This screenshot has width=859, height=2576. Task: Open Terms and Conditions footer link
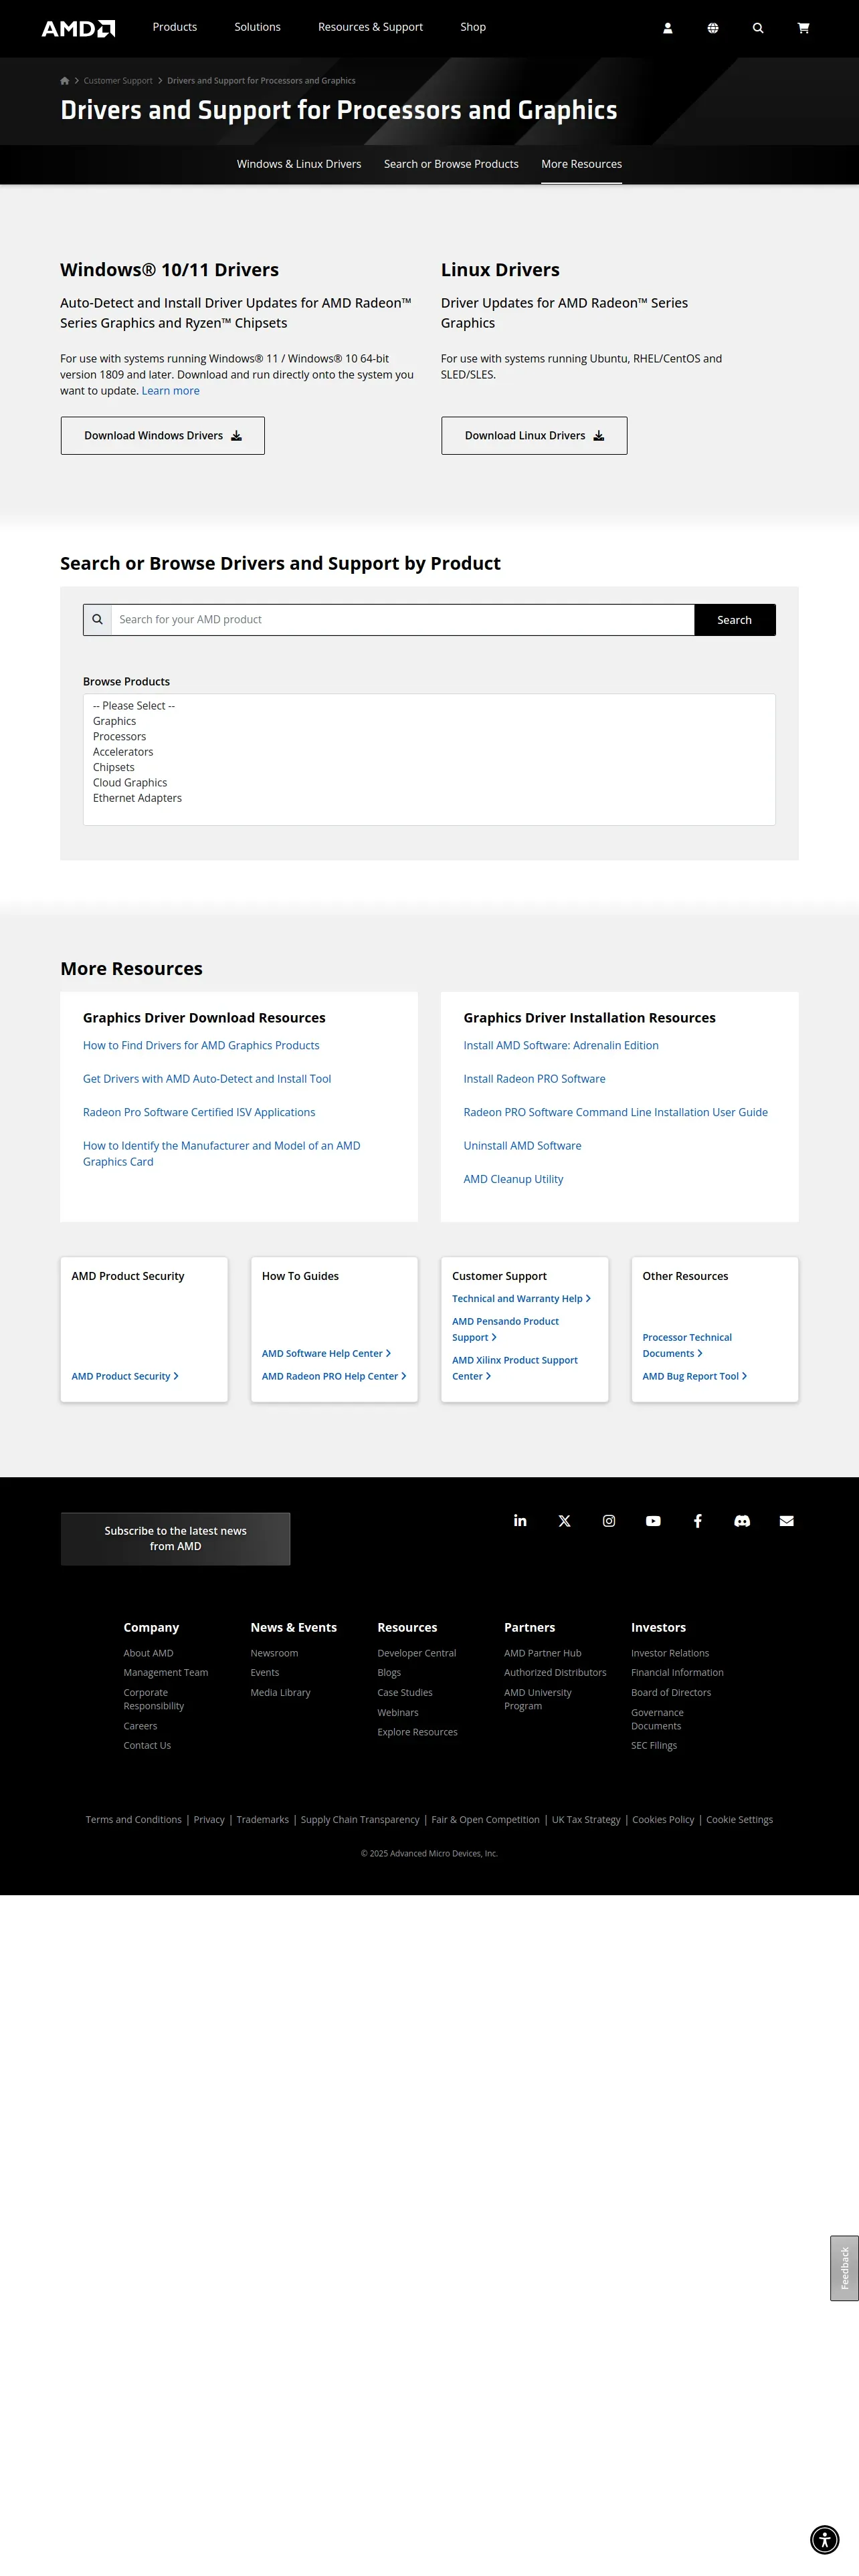pyautogui.click(x=134, y=1820)
